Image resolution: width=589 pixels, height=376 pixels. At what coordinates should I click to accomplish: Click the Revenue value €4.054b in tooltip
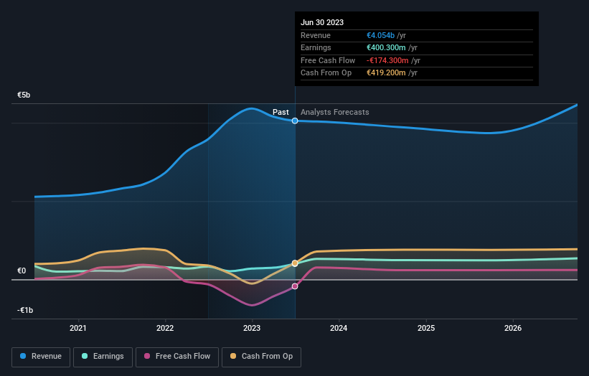(380, 35)
